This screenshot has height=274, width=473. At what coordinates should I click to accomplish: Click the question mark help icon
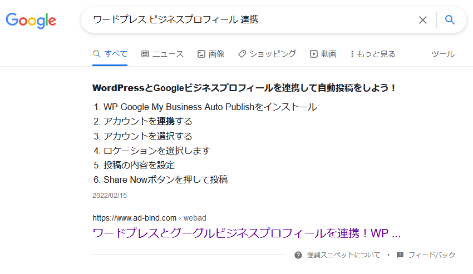(298, 255)
